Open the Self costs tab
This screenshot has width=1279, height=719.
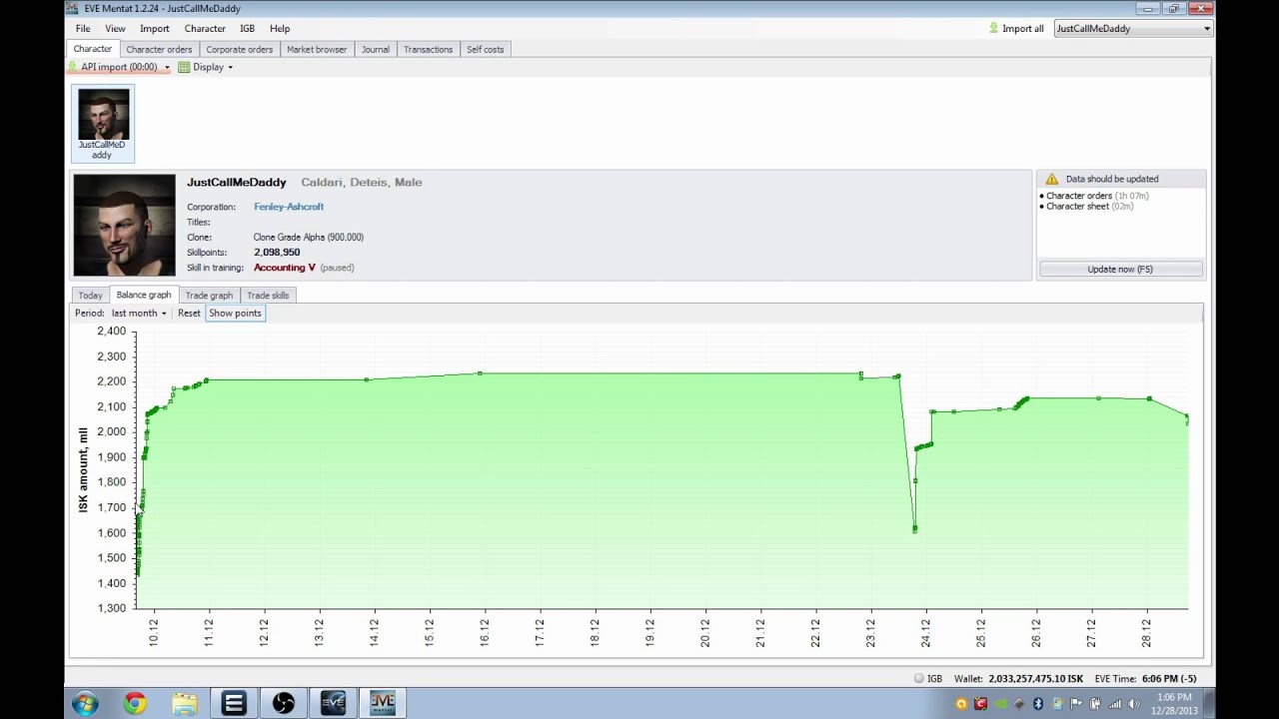tap(485, 49)
